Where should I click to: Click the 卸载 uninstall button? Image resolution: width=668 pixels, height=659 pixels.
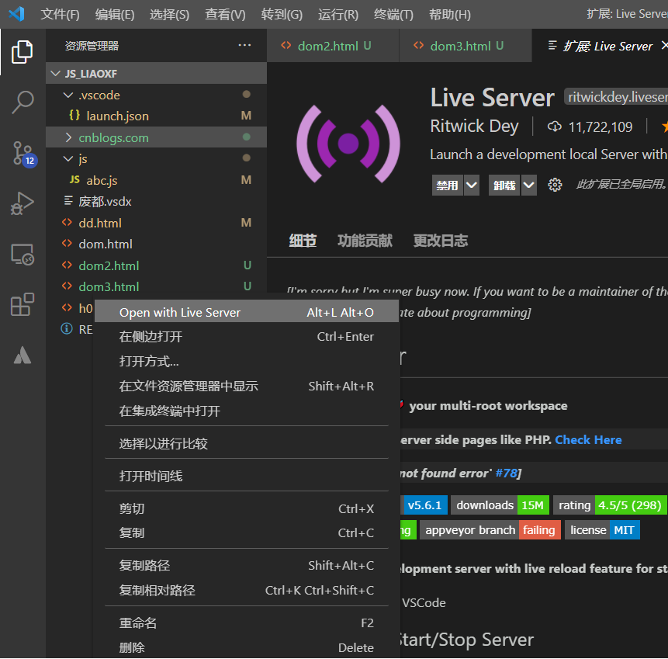(504, 185)
